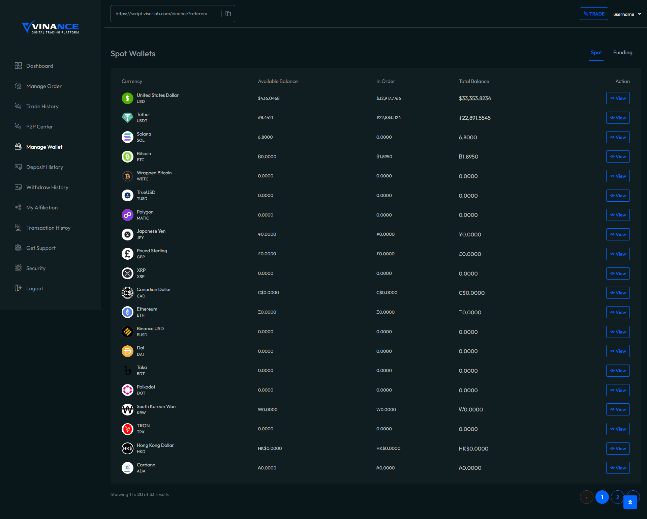Open the P2P Center menu item

(x=40, y=127)
